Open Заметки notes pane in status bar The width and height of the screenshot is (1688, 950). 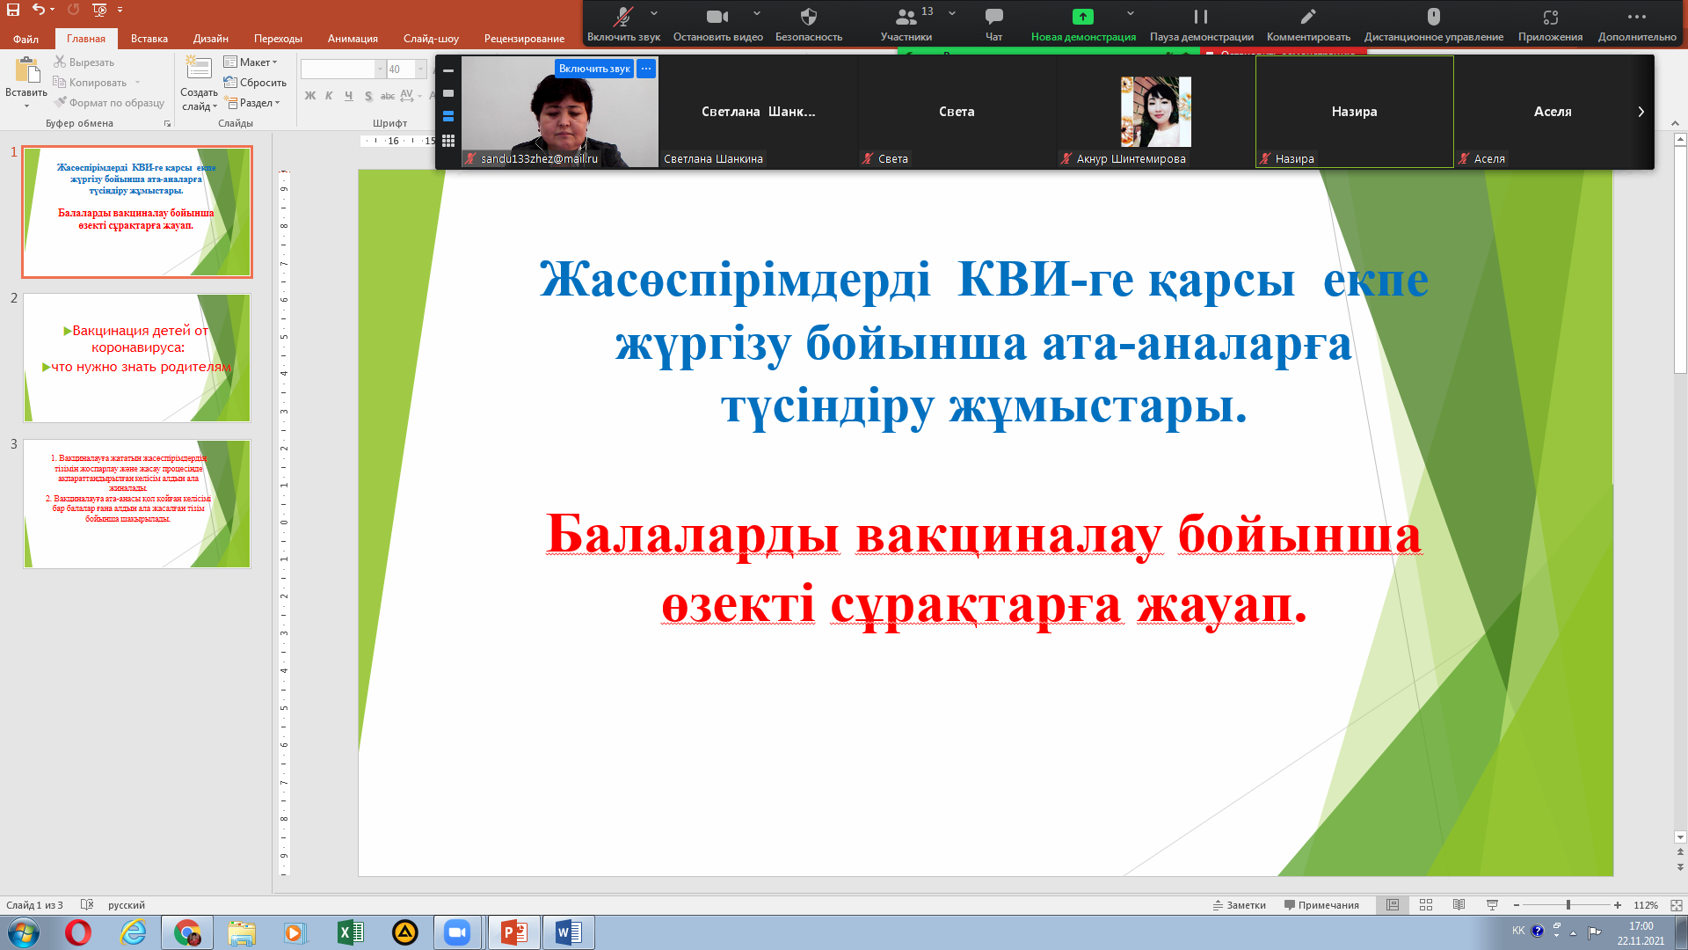point(1240,905)
